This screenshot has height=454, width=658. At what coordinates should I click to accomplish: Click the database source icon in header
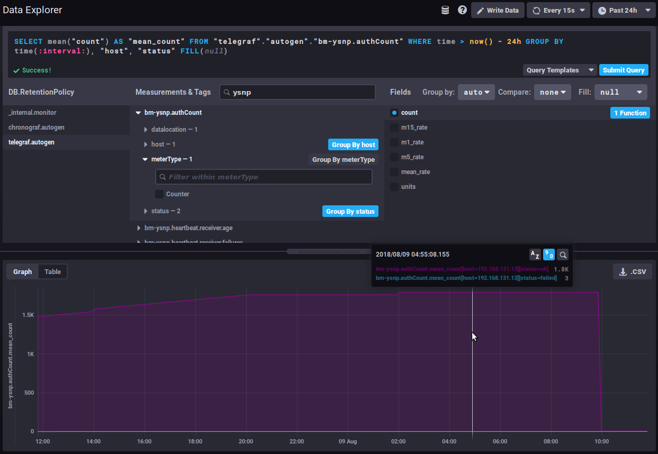(445, 10)
